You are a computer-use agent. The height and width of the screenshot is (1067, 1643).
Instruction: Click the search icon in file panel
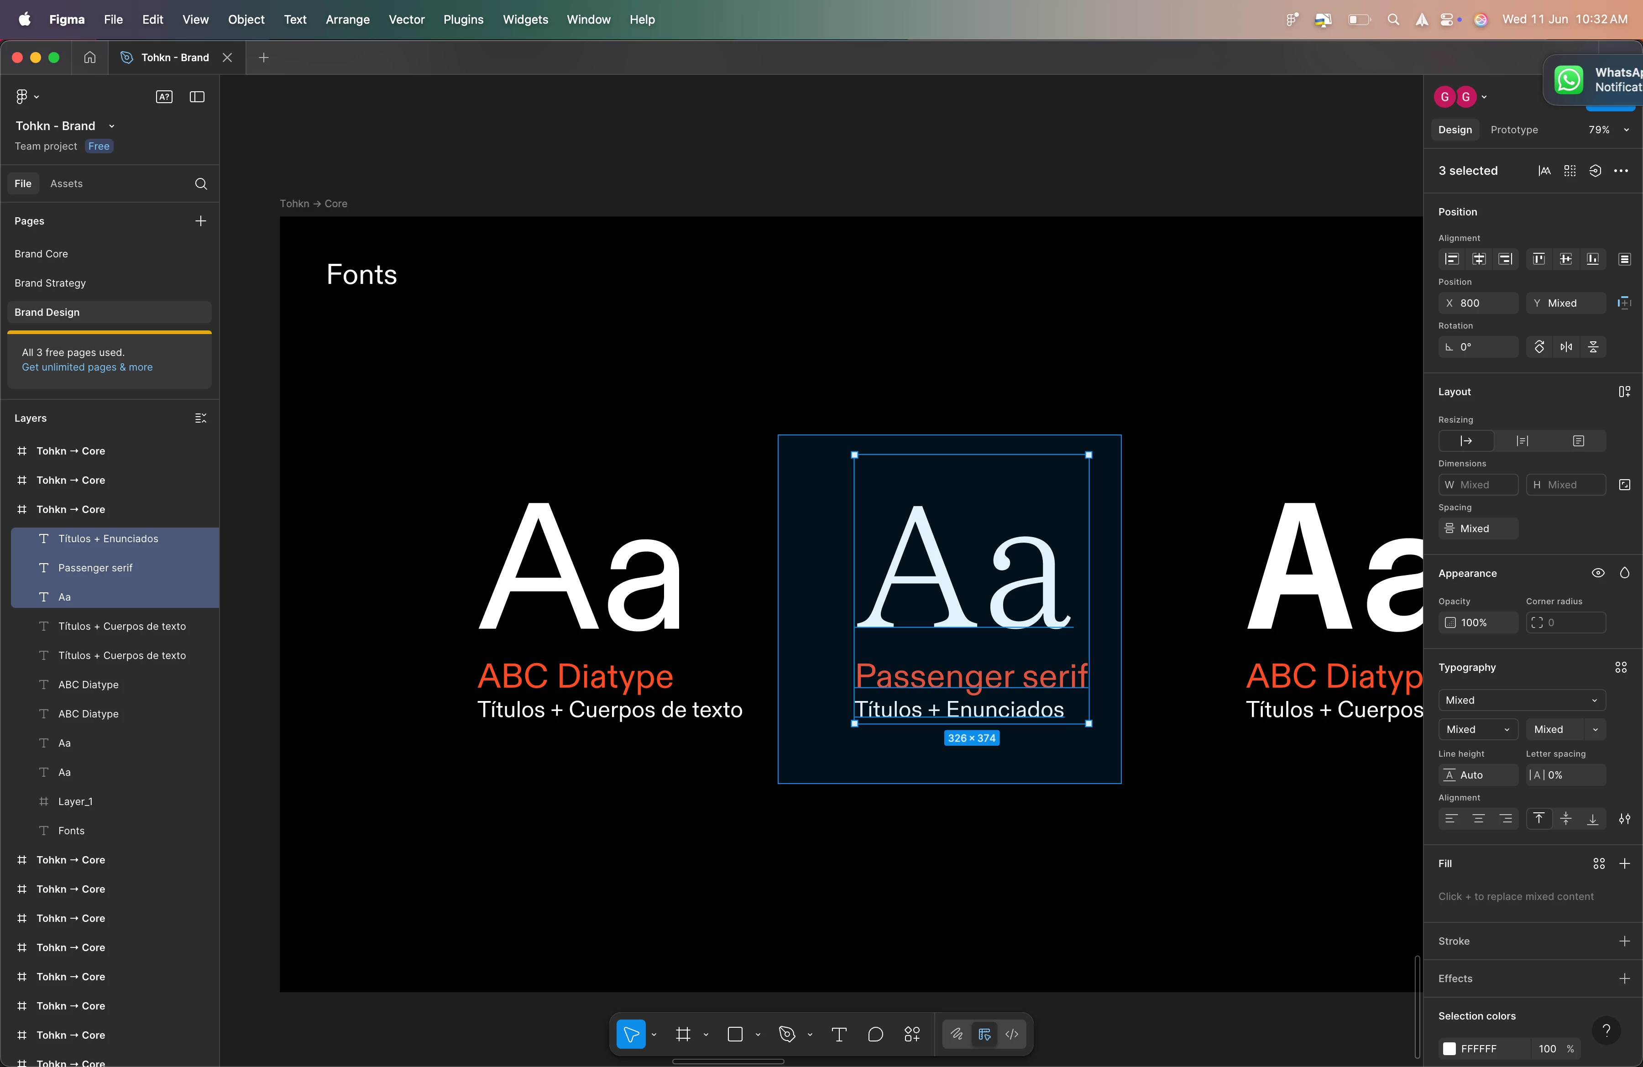tap(201, 183)
